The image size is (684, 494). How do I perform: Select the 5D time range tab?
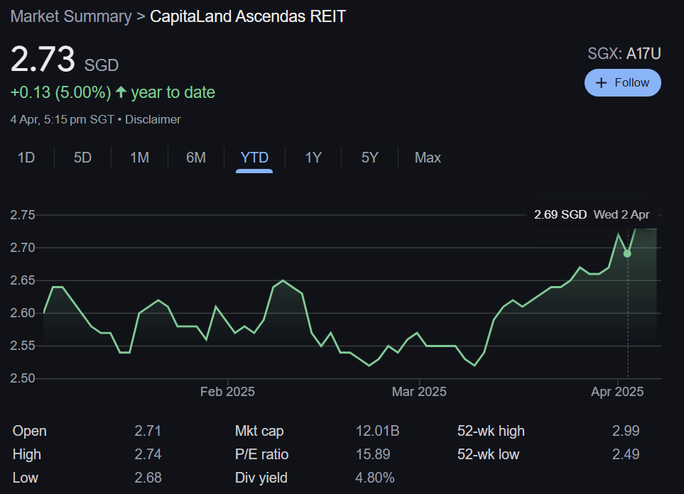82,158
